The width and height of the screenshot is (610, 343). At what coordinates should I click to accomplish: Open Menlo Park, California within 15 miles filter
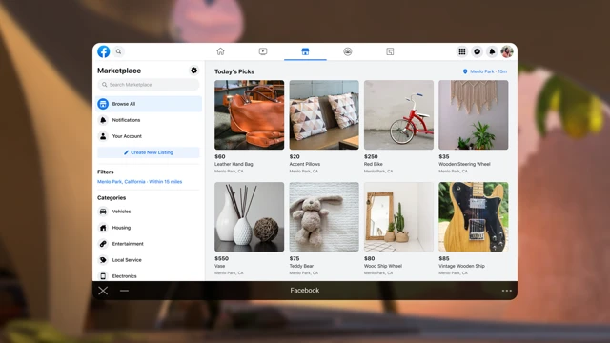[140, 182]
